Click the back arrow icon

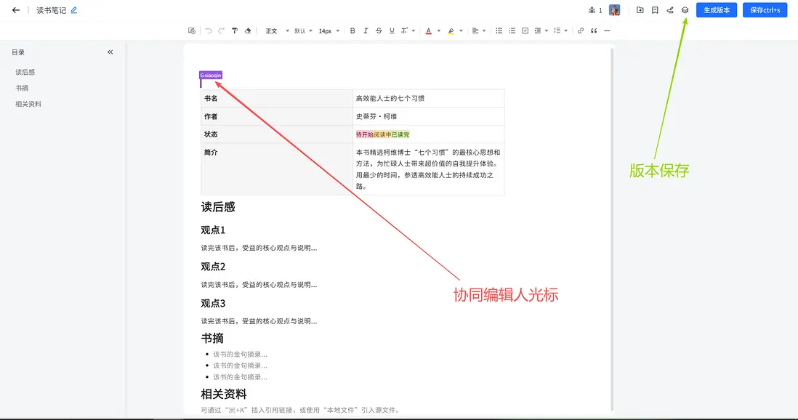coord(16,10)
